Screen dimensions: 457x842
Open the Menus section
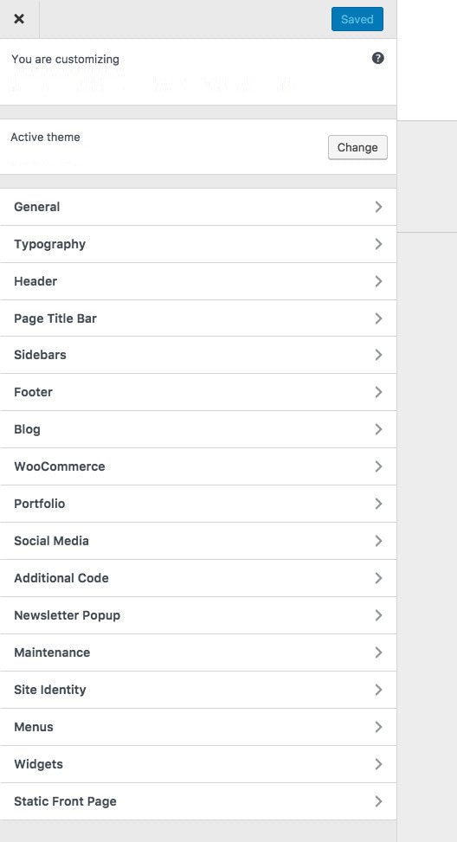click(x=198, y=727)
